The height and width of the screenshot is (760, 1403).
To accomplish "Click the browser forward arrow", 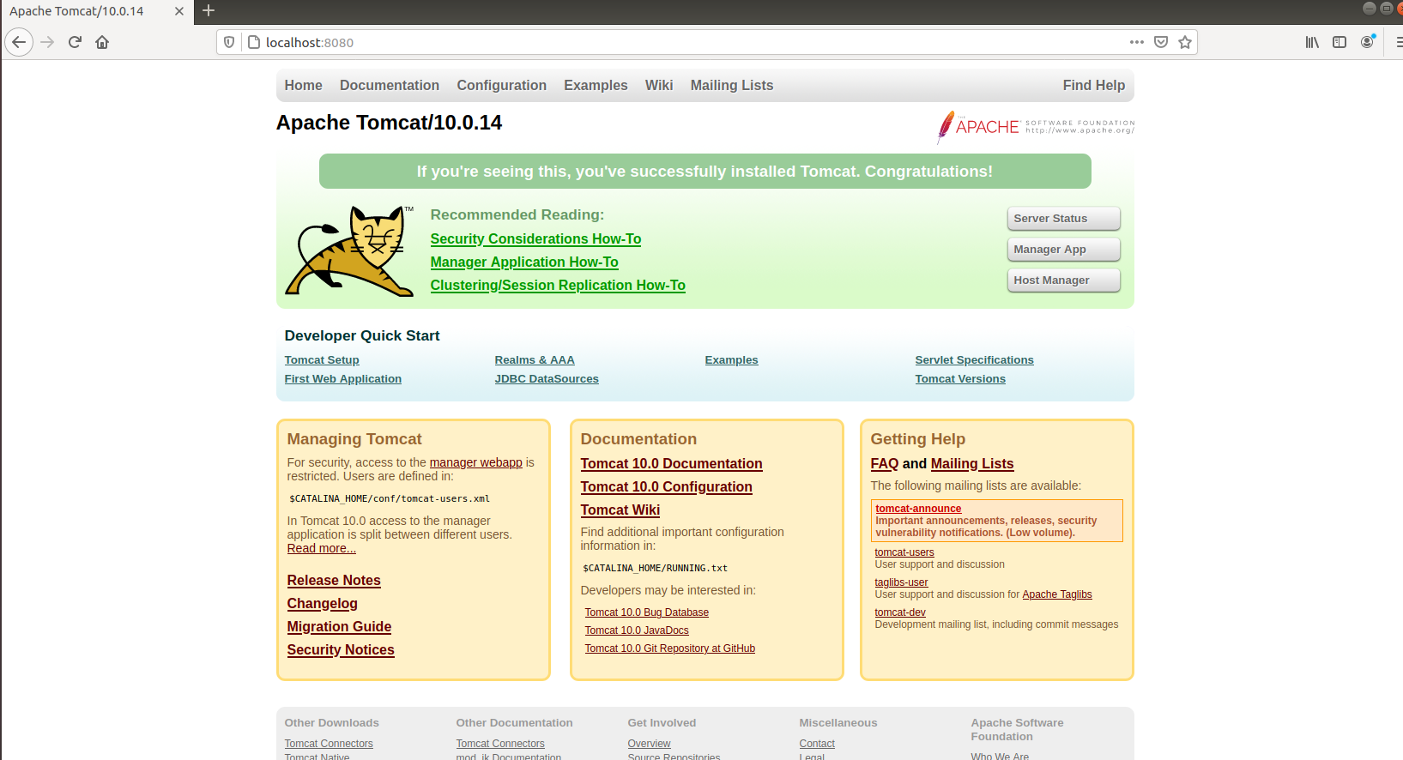I will click(x=47, y=42).
